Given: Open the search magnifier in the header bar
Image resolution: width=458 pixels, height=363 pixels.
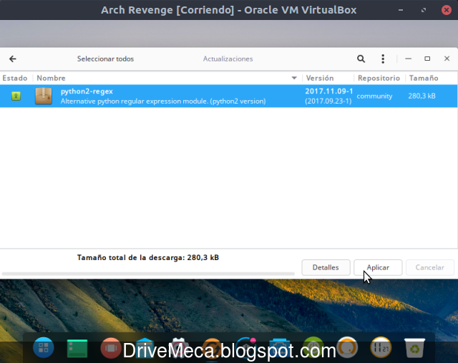Looking at the screenshot, I should point(361,59).
